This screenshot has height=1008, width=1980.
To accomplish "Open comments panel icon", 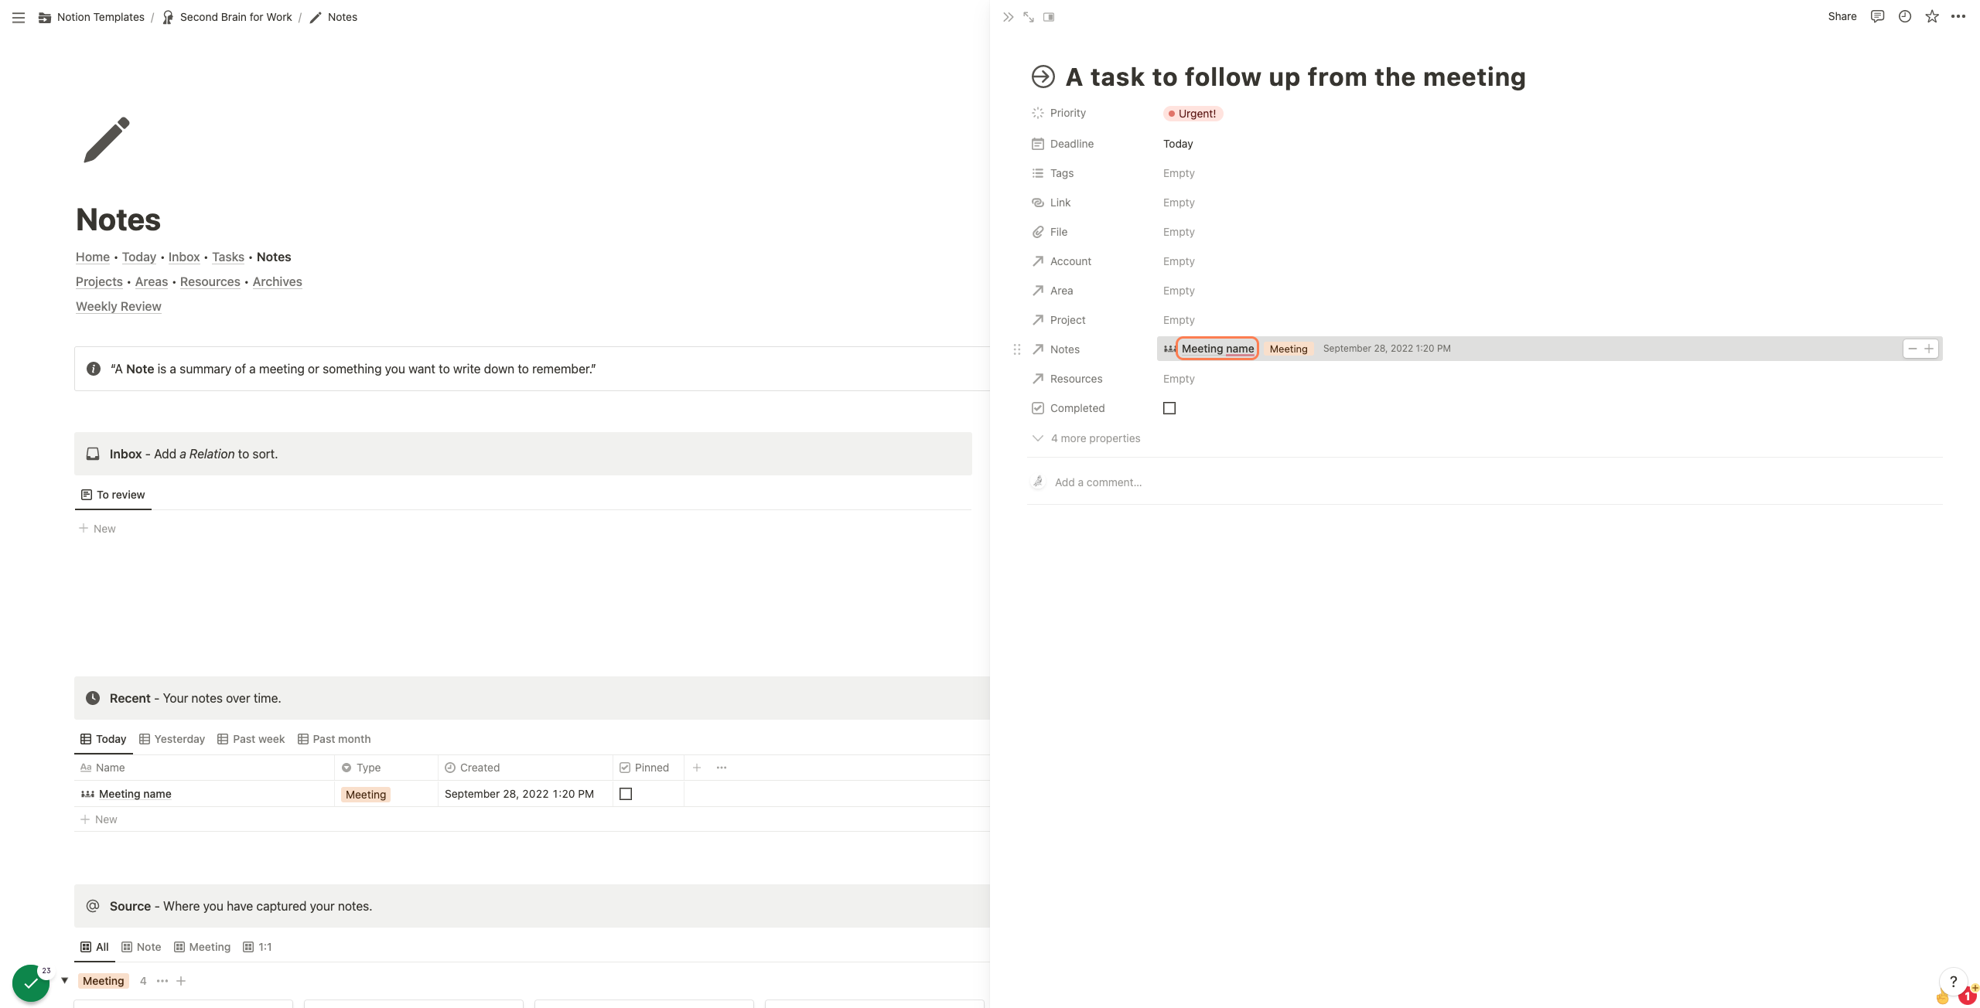I will (1877, 16).
